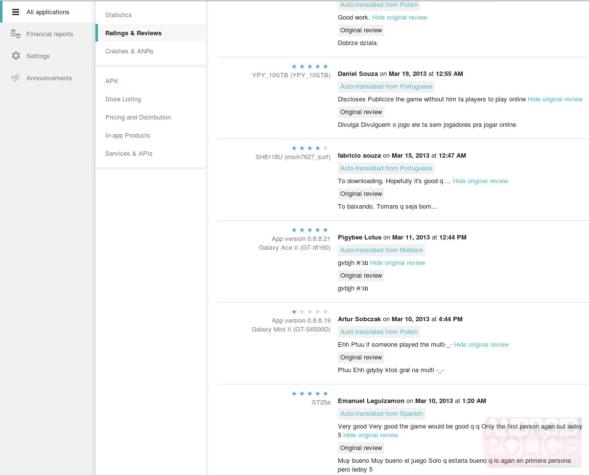The width and height of the screenshot is (589, 475).
Task: Hide original review for Artur Sobczak
Action: 481,345
